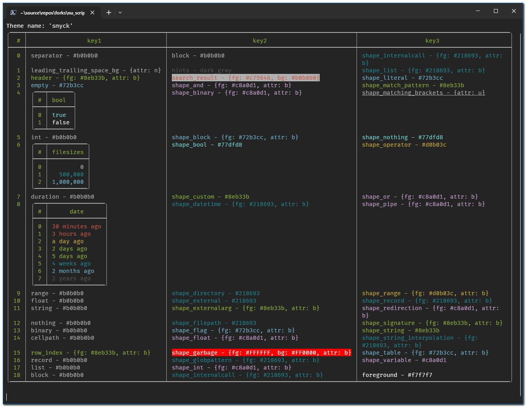
Task: Click the 3 hours ago date row
Action: tap(71, 234)
